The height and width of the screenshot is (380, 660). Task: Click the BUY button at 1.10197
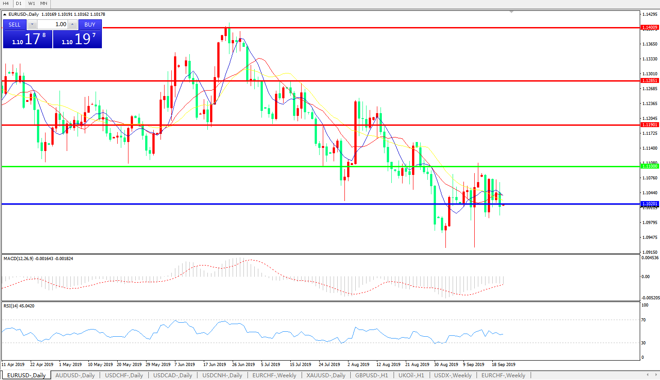(x=78, y=39)
